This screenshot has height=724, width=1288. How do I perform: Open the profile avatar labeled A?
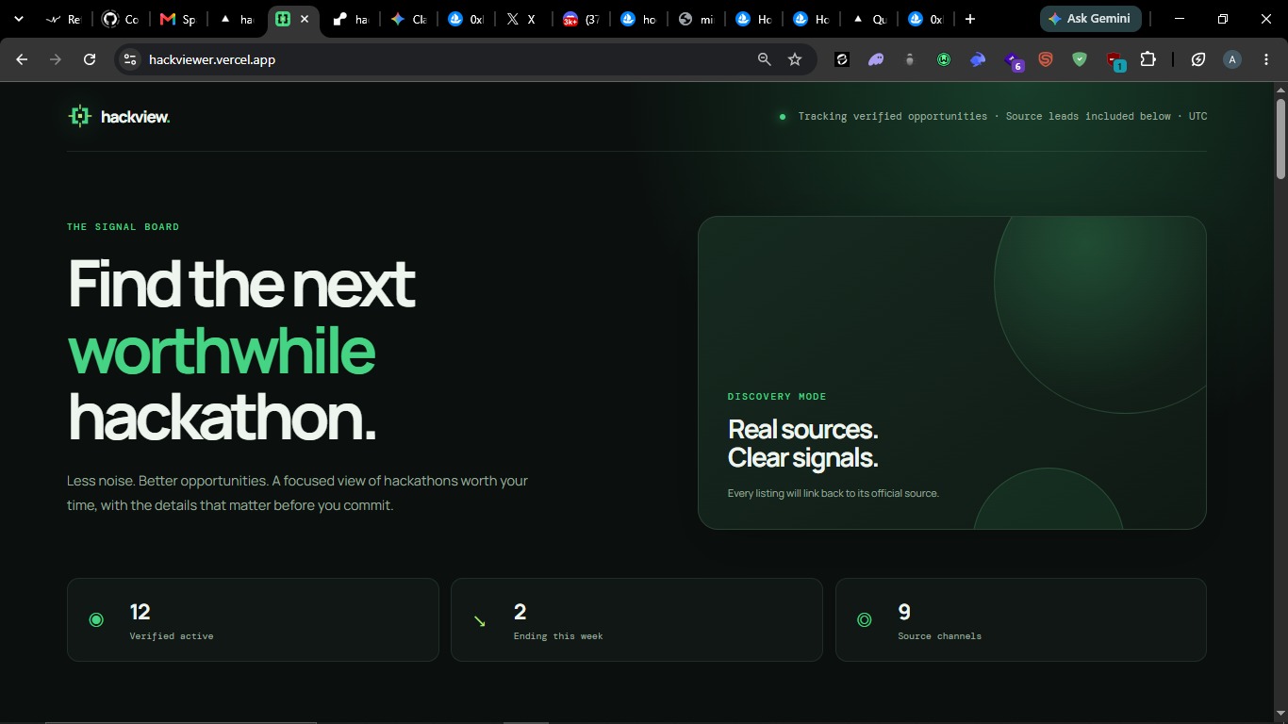[1231, 59]
